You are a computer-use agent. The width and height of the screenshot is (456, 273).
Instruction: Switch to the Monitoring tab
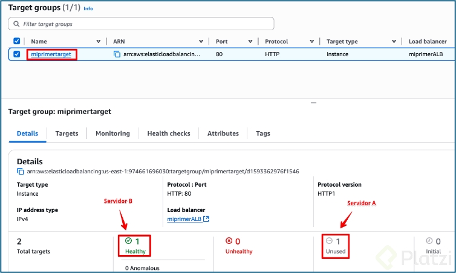point(112,133)
